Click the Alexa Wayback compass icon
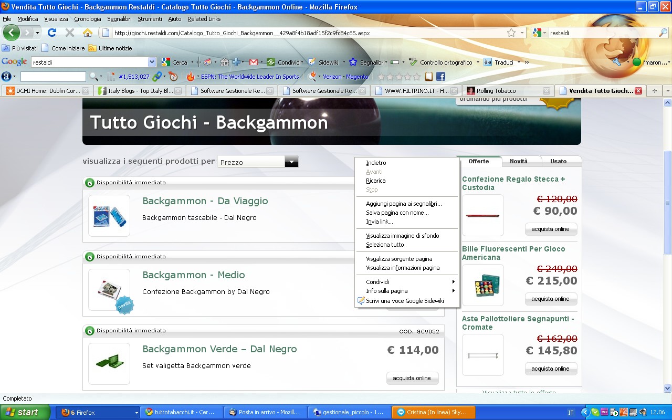 pos(173,77)
